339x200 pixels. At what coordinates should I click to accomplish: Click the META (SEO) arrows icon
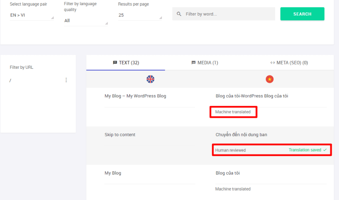[x=273, y=62]
